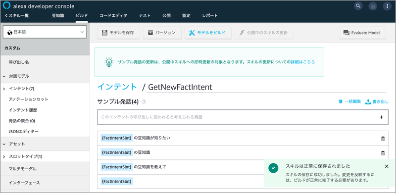The height and width of the screenshot is (193, 396).
Task: Open the 認定 tab
Action: click(187, 16)
